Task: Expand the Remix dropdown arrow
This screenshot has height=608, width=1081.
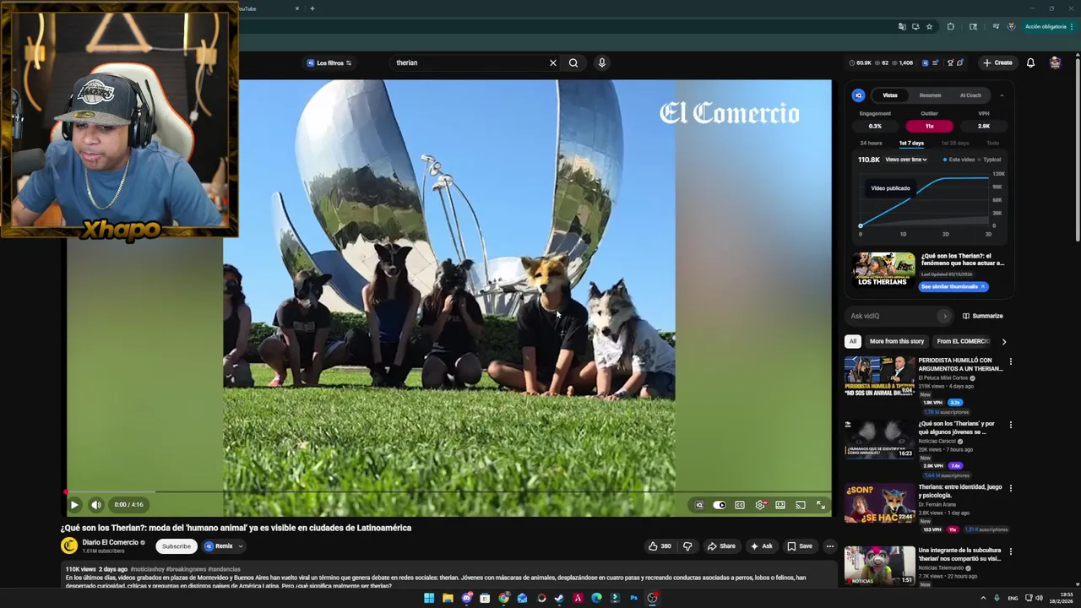Action: click(x=240, y=546)
